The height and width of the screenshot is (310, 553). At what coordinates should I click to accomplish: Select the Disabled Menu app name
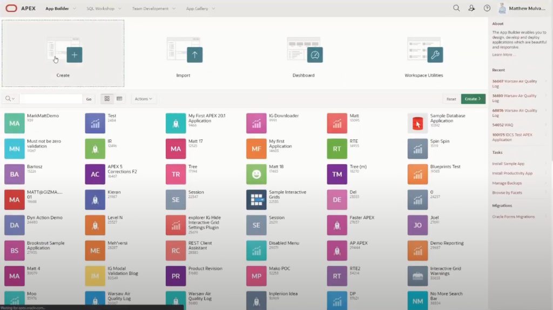(x=284, y=243)
